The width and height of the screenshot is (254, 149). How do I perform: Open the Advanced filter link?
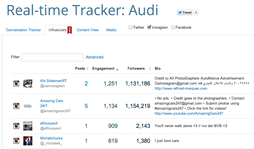point(95,57)
